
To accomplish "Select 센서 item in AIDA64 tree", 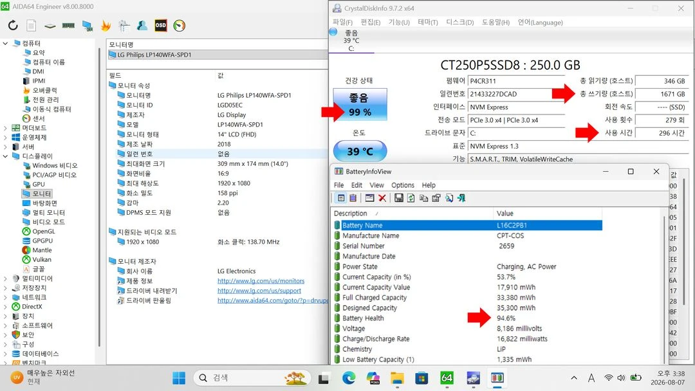I will 38,118.
